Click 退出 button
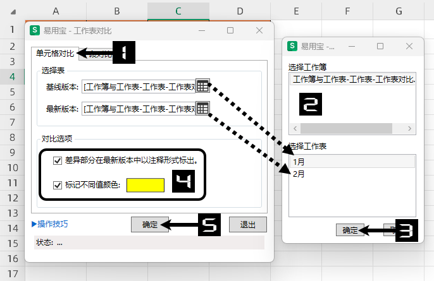434x281 pixels. [248, 224]
